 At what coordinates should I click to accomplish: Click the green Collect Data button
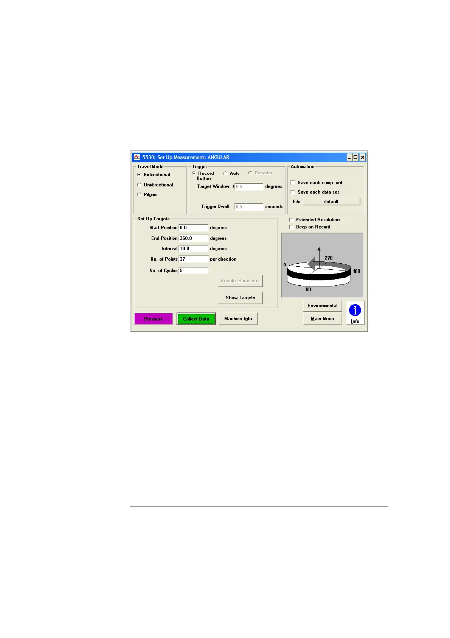196,319
